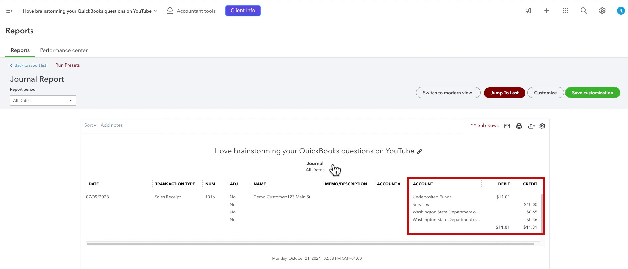Click the TRANSACTION TYPE column header
This screenshot has width=628, height=269.
click(x=175, y=184)
